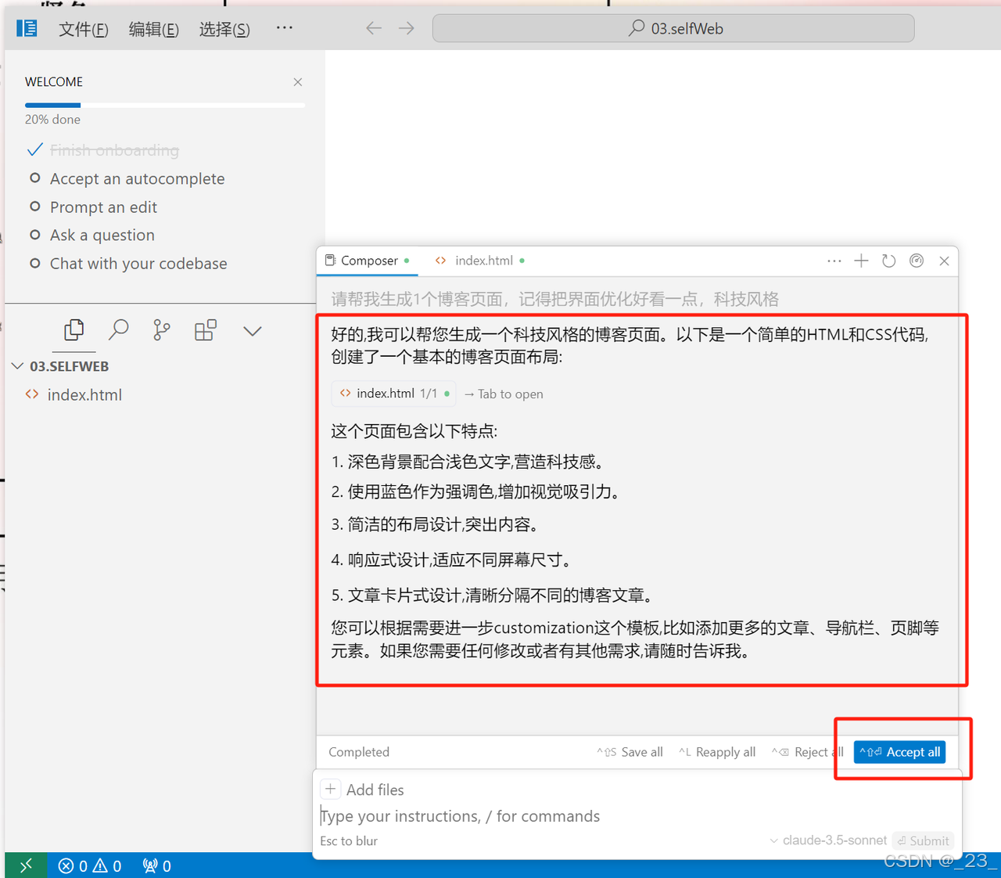Go back with the left arrow
Image resolution: width=1001 pixels, height=878 pixels.
tap(374, 29)
